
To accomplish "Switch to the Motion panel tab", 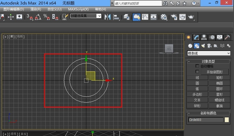I will coord(212,37).
